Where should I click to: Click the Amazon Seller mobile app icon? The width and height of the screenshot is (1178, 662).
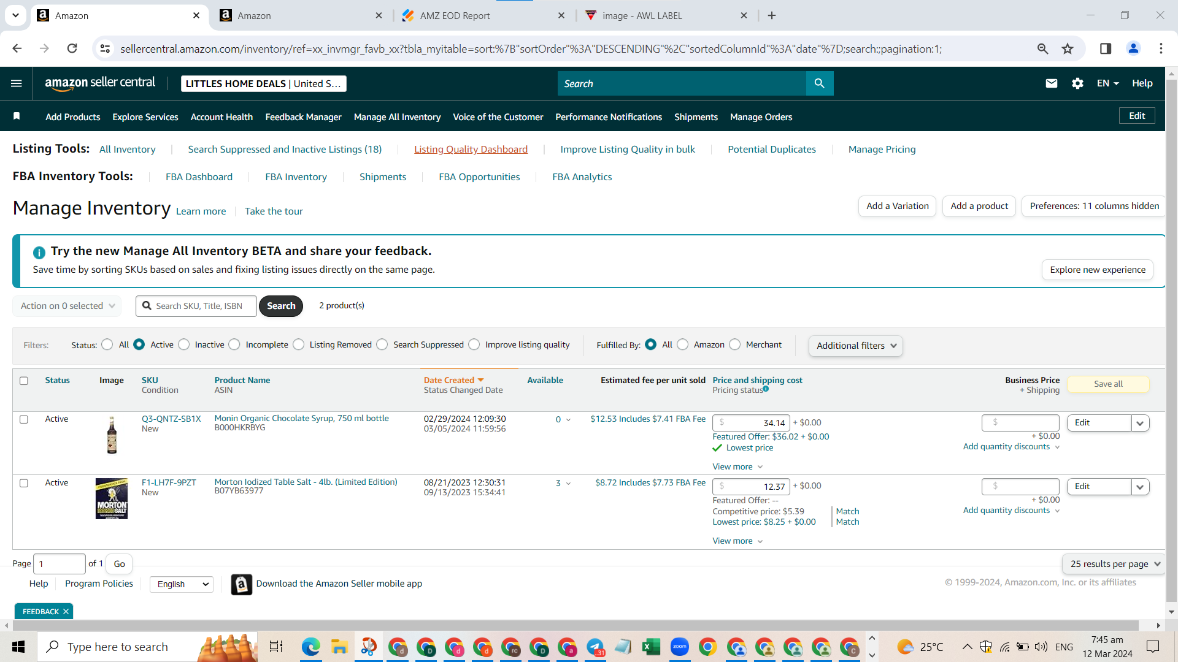pyautogui.click(x=242, y=584)
